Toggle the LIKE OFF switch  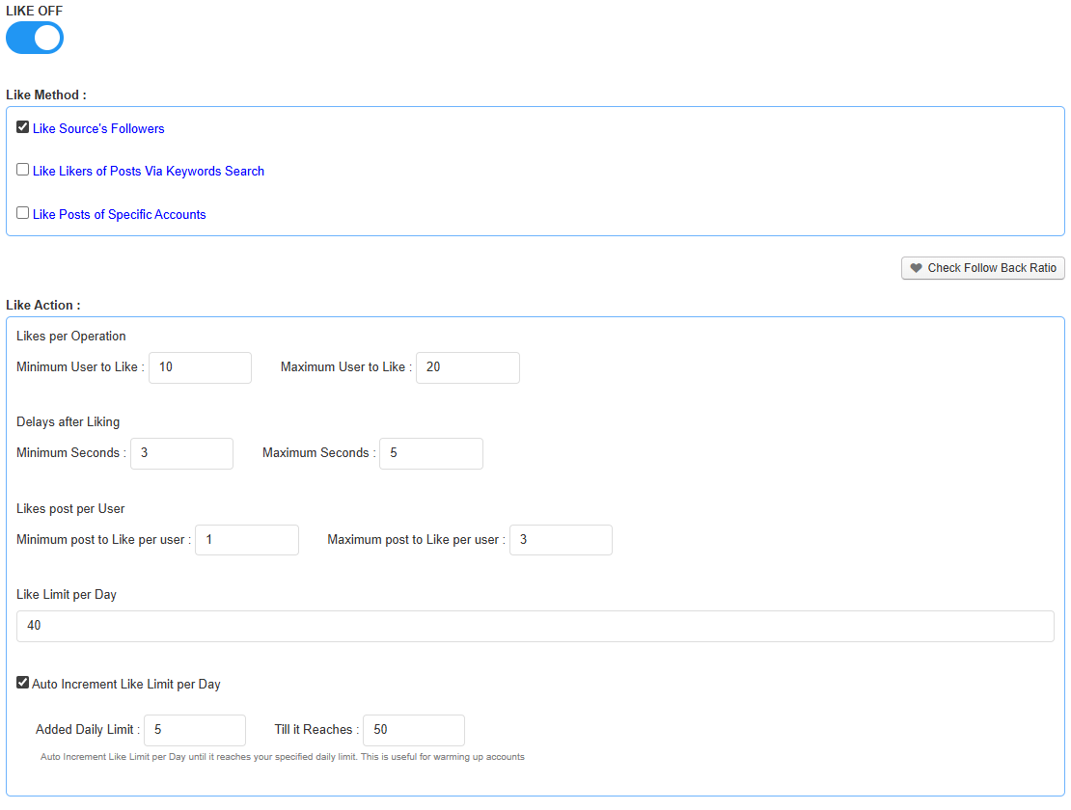pyautogui.click(x=35, y=38)
